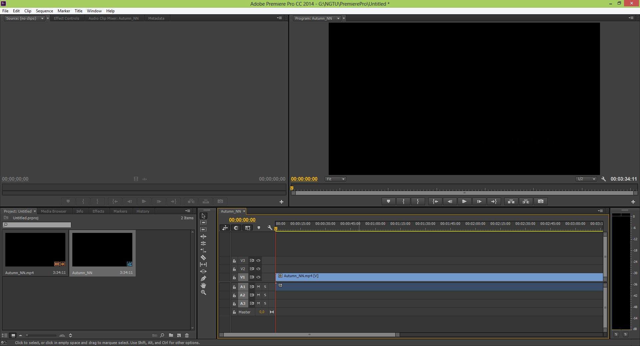Toggle Snap in the timeline
The width and height of the screenshot is (640, 346).
pyautogui.click(x=236, y=228)
